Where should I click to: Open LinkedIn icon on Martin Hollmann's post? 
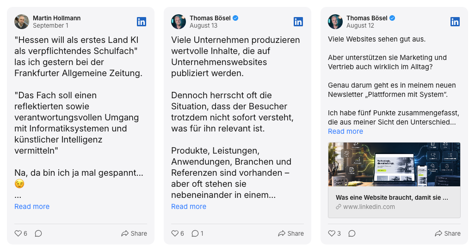point(142,22)
